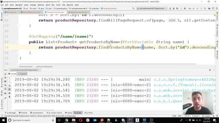This screenshot has width=219, height=123.
Task: Click the Git commit checkmark icon
Action: coord(197,9)
